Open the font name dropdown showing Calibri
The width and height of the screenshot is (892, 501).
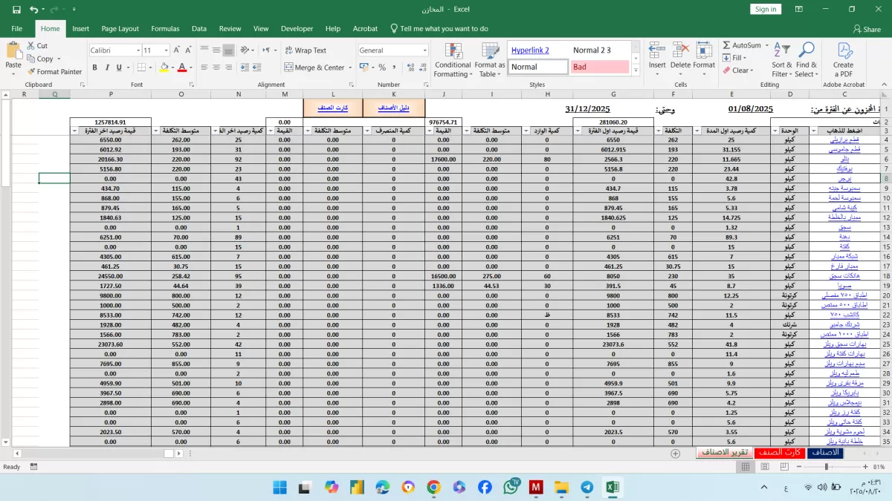click(x=138, y=50)
